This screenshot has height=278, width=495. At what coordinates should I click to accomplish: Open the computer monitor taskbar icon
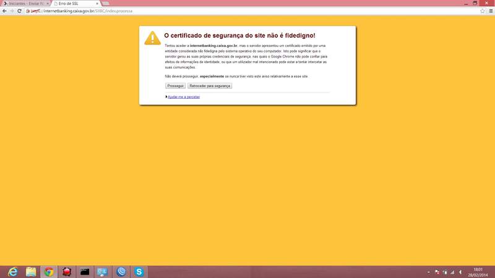(103, 272)
